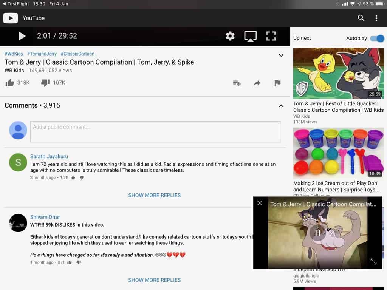Collapse the Comments section

(281, 106)
